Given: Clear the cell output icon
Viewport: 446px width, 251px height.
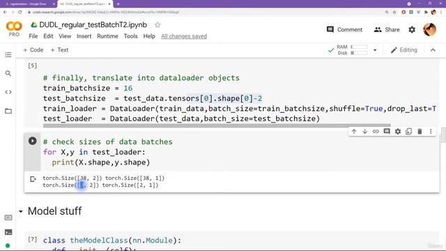Looking at the screenshot, I should pyautogui.click(x=33, y=179).
